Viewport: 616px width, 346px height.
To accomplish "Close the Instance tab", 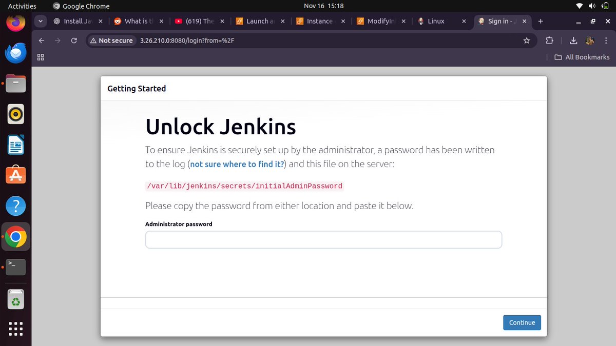I will point(343,21).
